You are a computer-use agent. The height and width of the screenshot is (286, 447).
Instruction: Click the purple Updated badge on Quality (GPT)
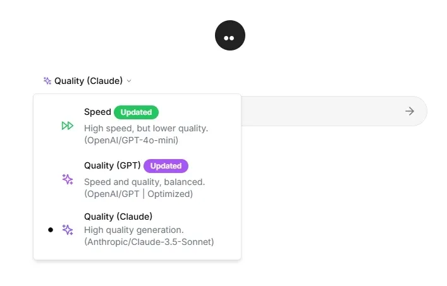click(166, 166)
